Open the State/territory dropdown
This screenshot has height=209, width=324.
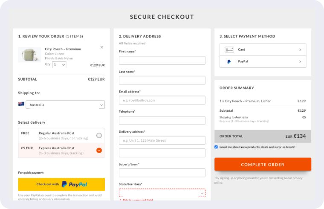pyautogui.click(x=162, y=193)
